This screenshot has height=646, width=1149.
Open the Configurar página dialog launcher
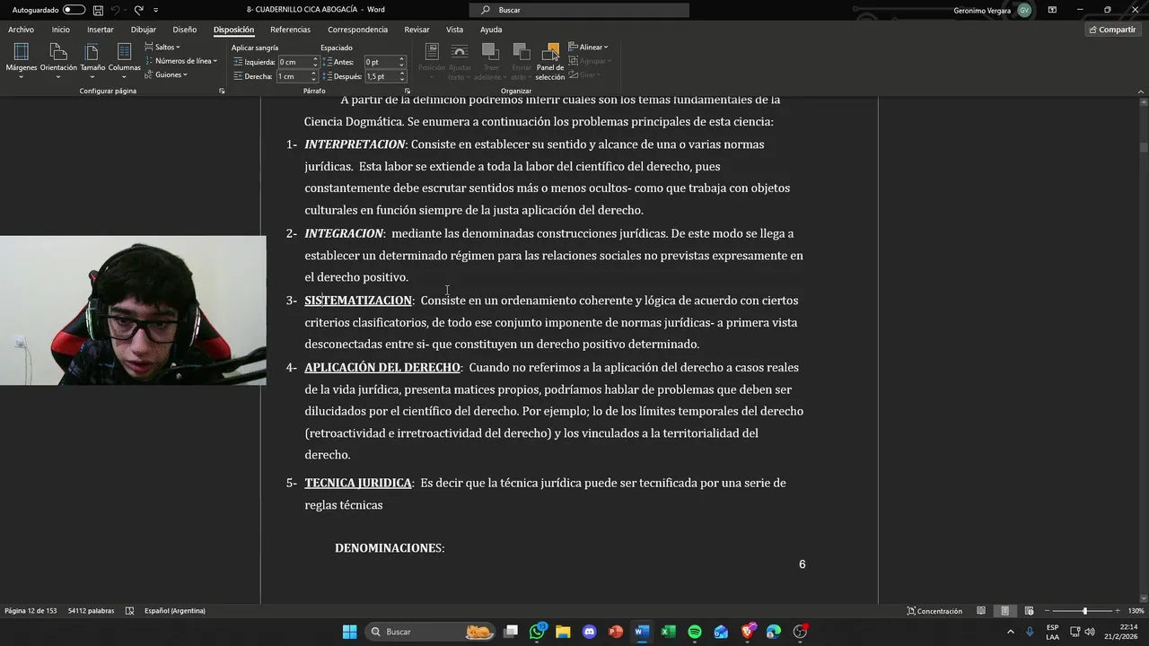point(222,92)
